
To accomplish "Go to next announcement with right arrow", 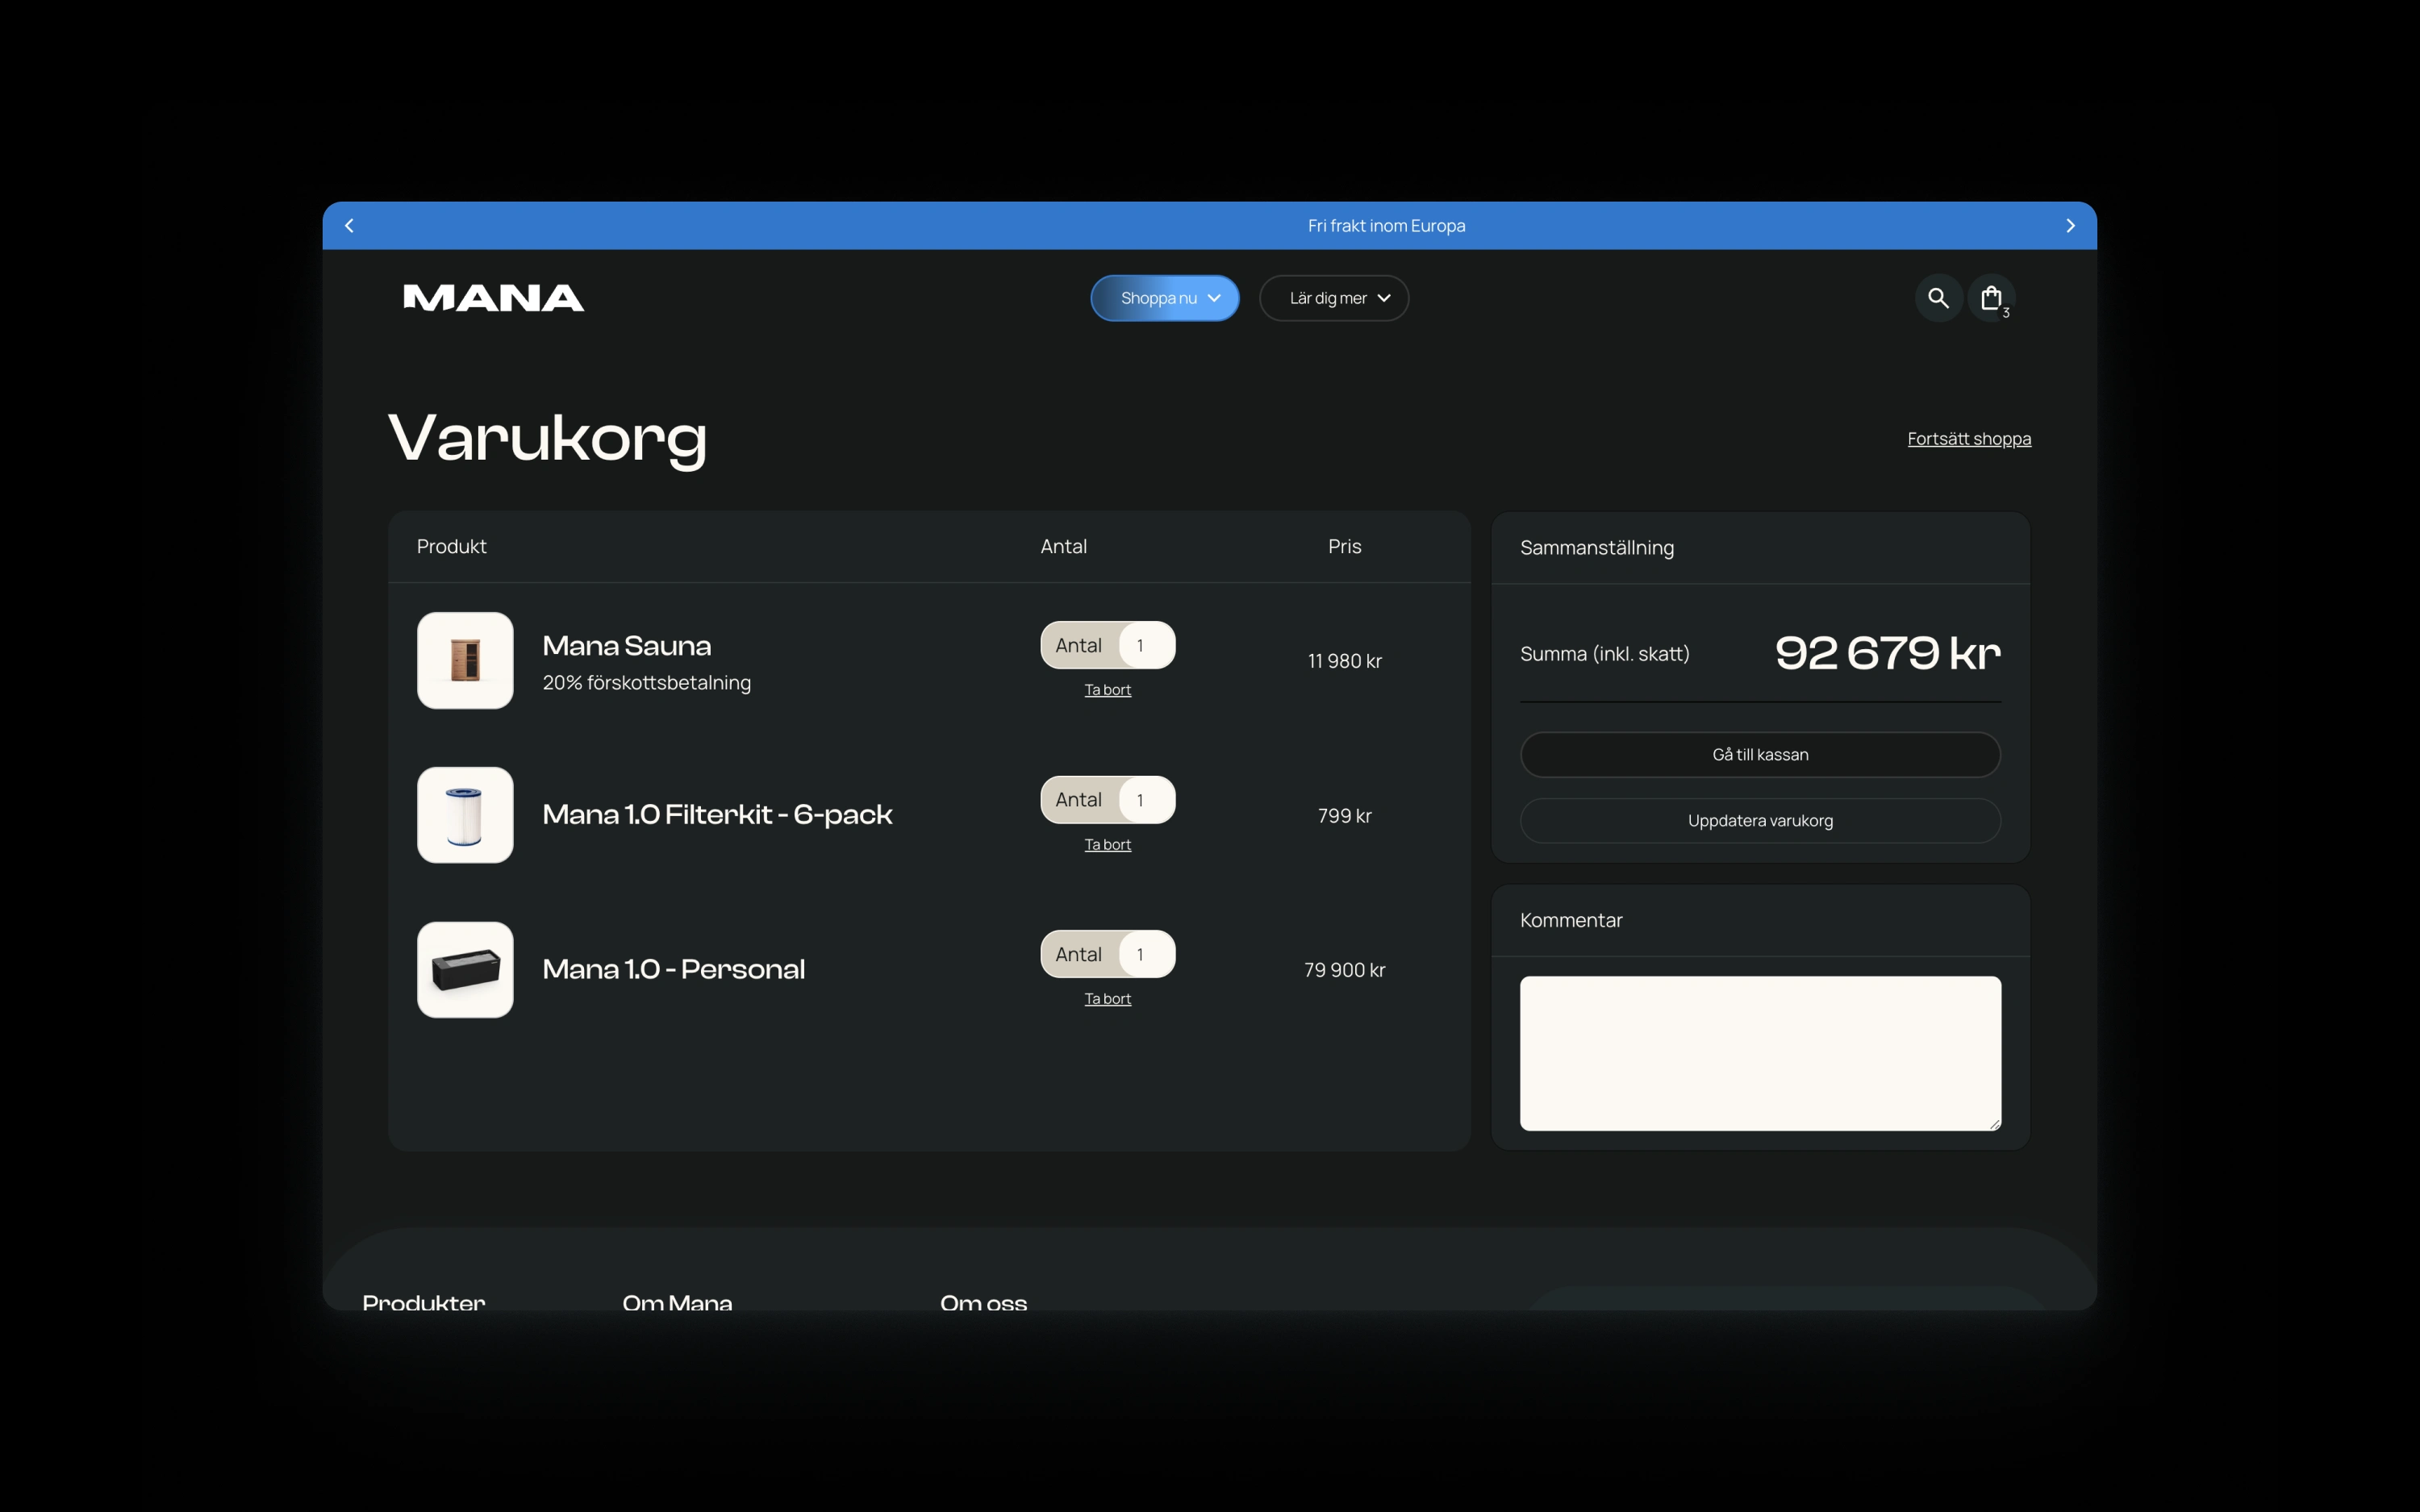I will tap(2070, 226).
